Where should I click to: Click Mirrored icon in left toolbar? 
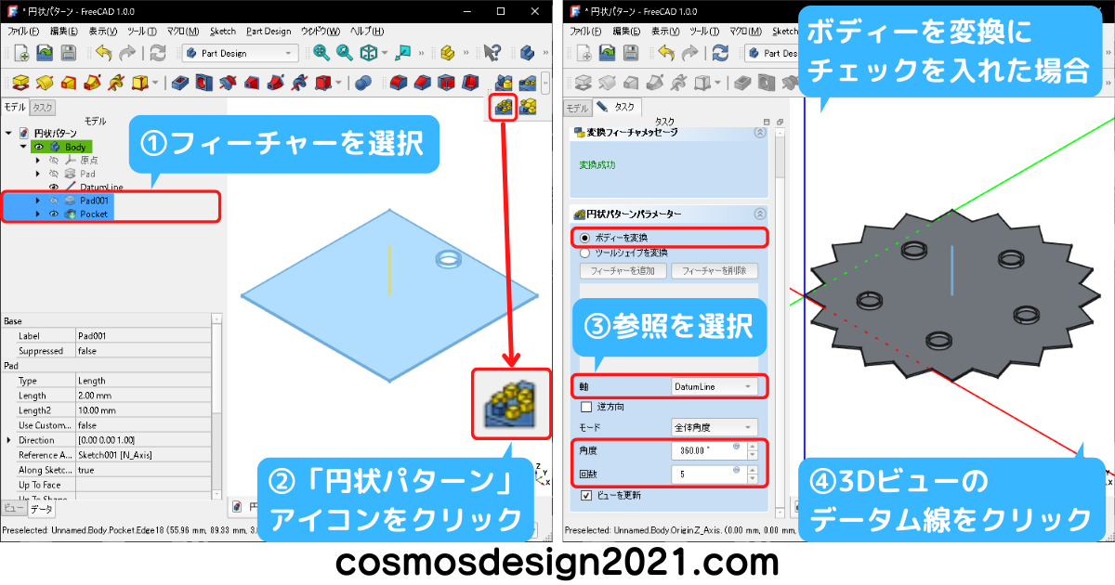(505, 83)
